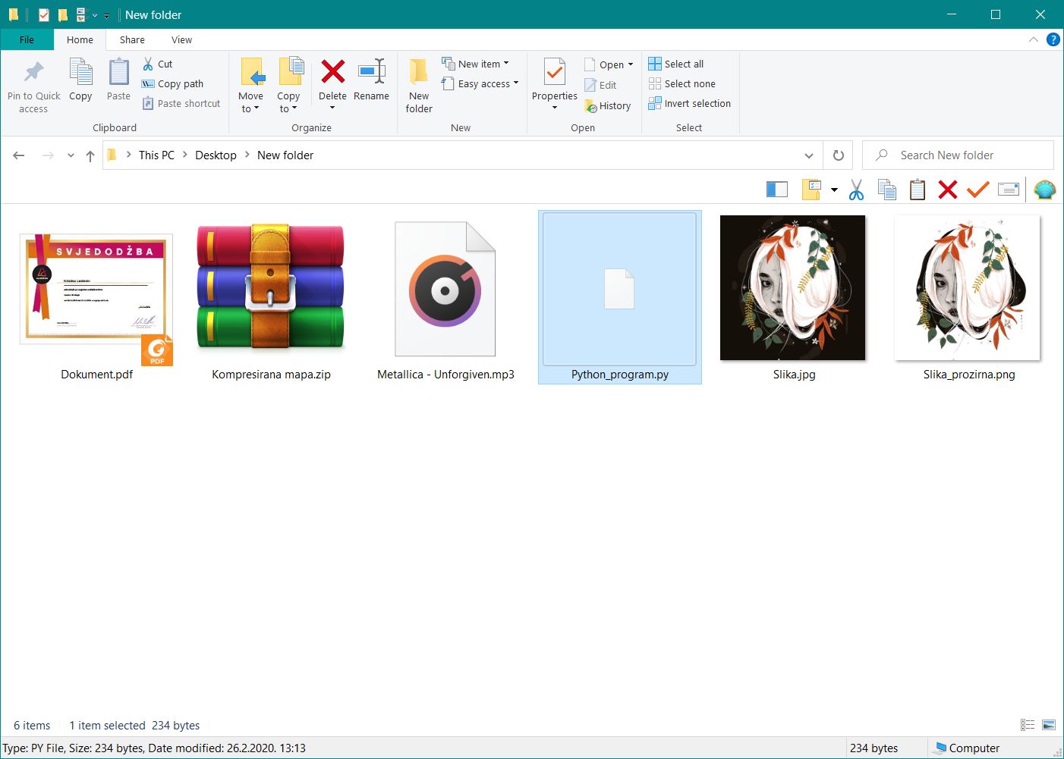Toggle the navigation pane icon in toolbar
Viewport: 1064px width, 759px height.
(x=776, y=190)
